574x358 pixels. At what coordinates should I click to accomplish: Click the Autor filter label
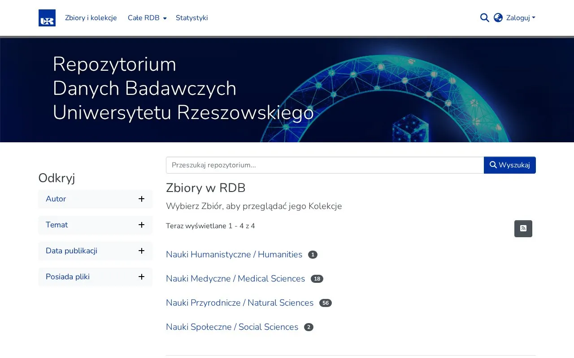[56, 199]
